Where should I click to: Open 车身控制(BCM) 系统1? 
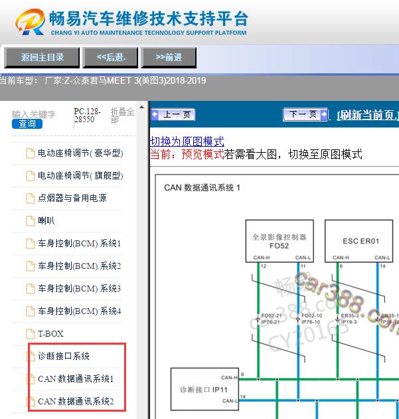pos(80,243)
